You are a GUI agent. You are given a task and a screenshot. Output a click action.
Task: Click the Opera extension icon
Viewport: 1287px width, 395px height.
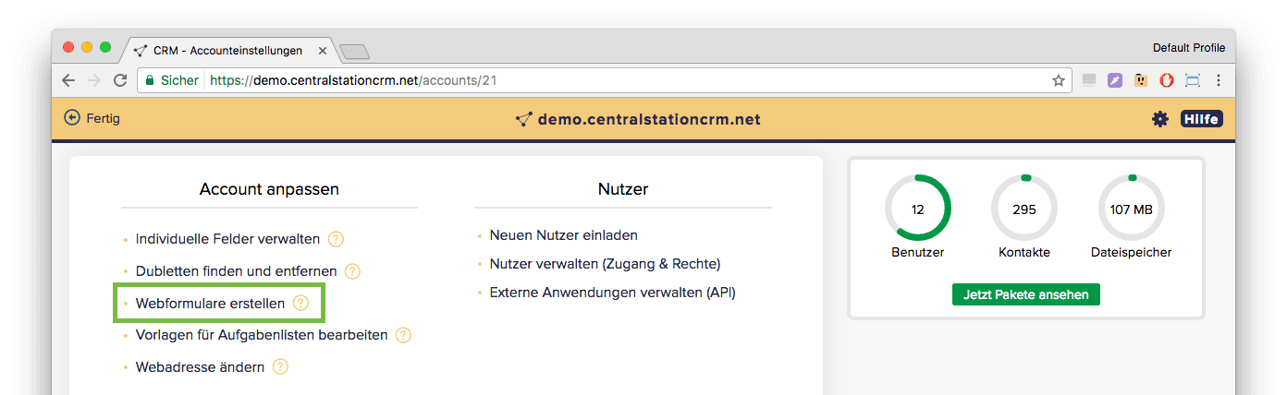pyautogui.click(x=1167, y=80)
